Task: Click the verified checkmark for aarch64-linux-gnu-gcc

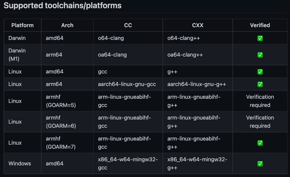Action: [260, 84]
